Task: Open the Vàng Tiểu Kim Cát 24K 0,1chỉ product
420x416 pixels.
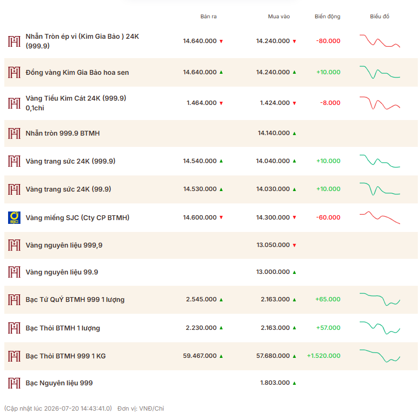Action: 76,103
